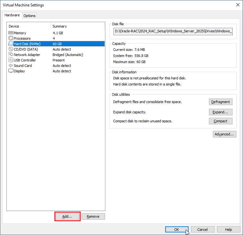The image size is (243, 235).
Task: Select the Display monitor icon
Action: pyautogui.click(x=11, y=71)
